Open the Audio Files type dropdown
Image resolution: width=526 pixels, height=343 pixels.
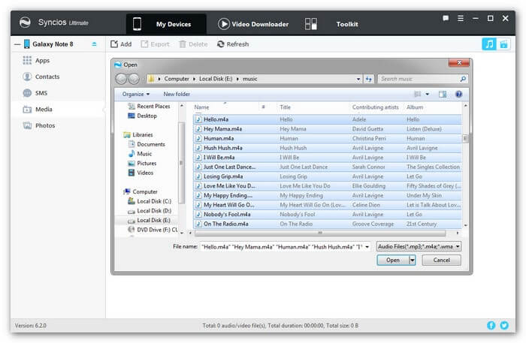point(419,246)
